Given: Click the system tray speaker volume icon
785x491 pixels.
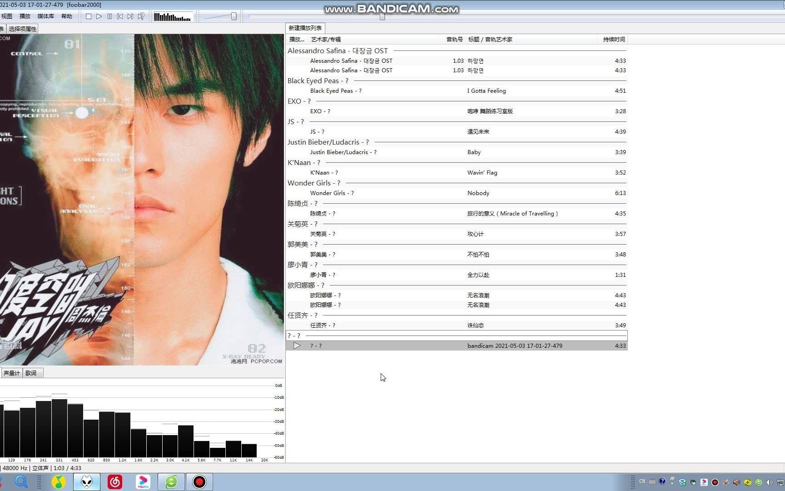Looking at the screenshot, I should pos(769,482).
